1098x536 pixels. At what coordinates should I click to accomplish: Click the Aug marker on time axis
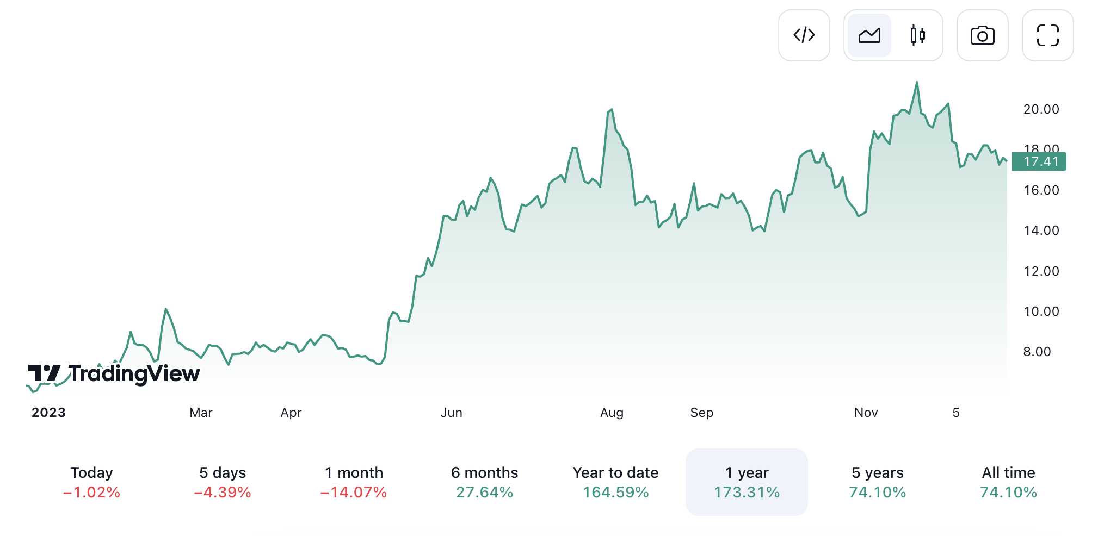612,413
